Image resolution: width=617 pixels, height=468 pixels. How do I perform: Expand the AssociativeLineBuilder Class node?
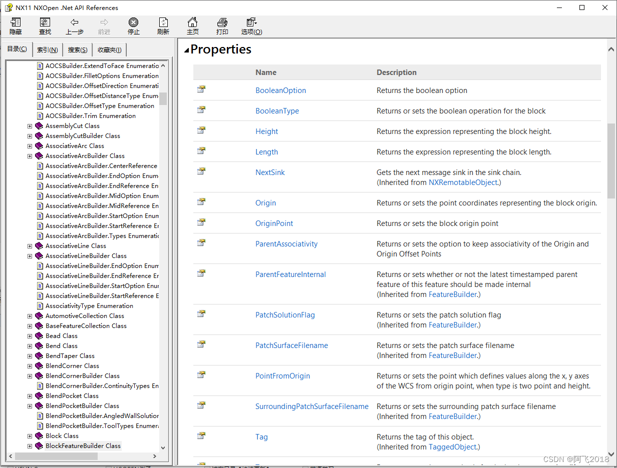pos(30,256)
